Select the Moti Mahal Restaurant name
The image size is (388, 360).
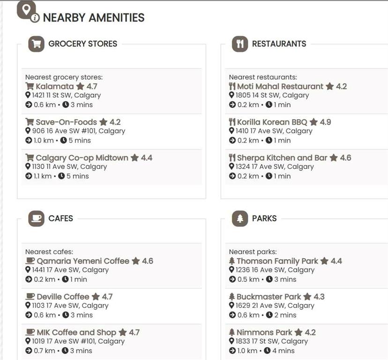[x=280, y=87]
